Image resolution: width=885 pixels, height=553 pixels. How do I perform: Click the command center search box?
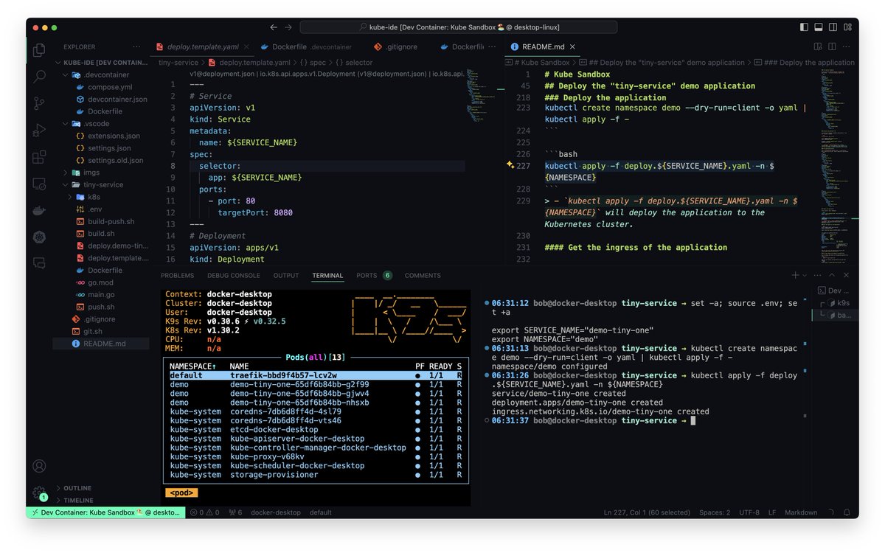tap(459, 27)
